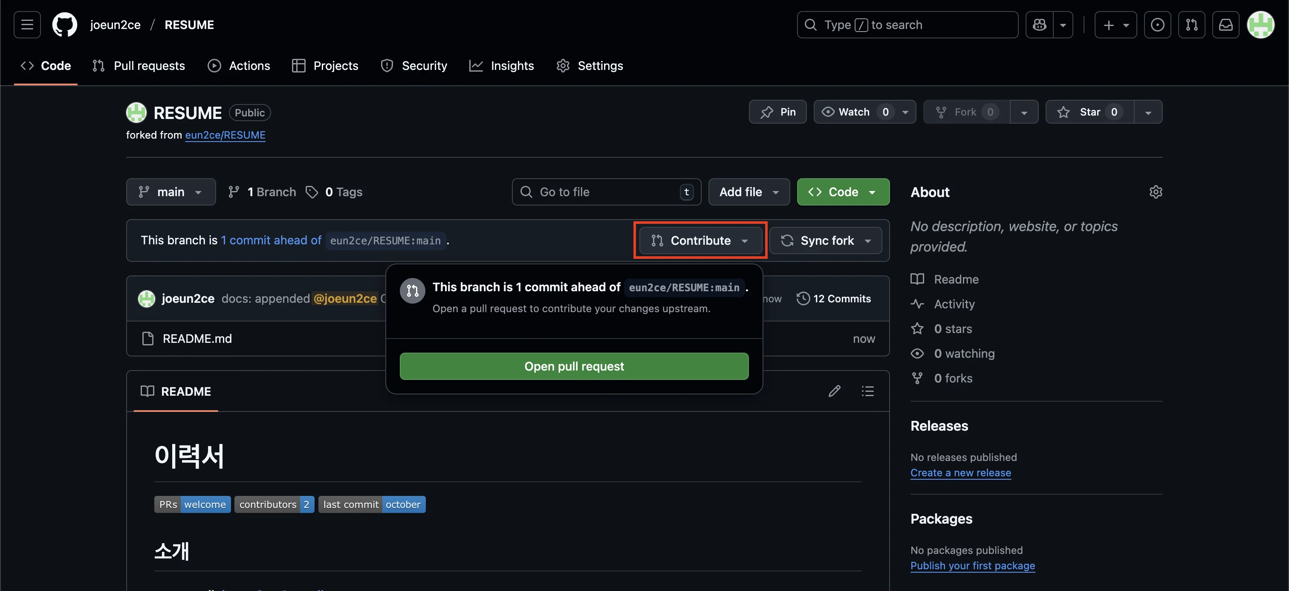Screen dimensions: 1289x591
Task: Open the Add file dropdown
Action: 749,192
